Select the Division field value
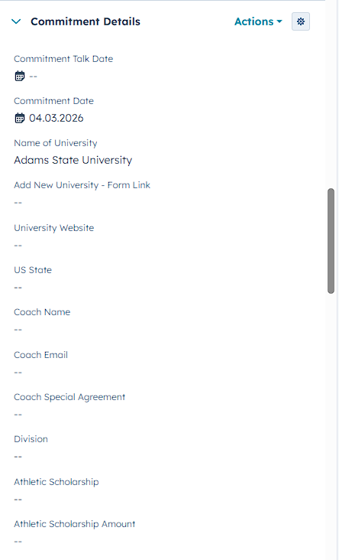339x560 pixels. click(x=18, y=457)
